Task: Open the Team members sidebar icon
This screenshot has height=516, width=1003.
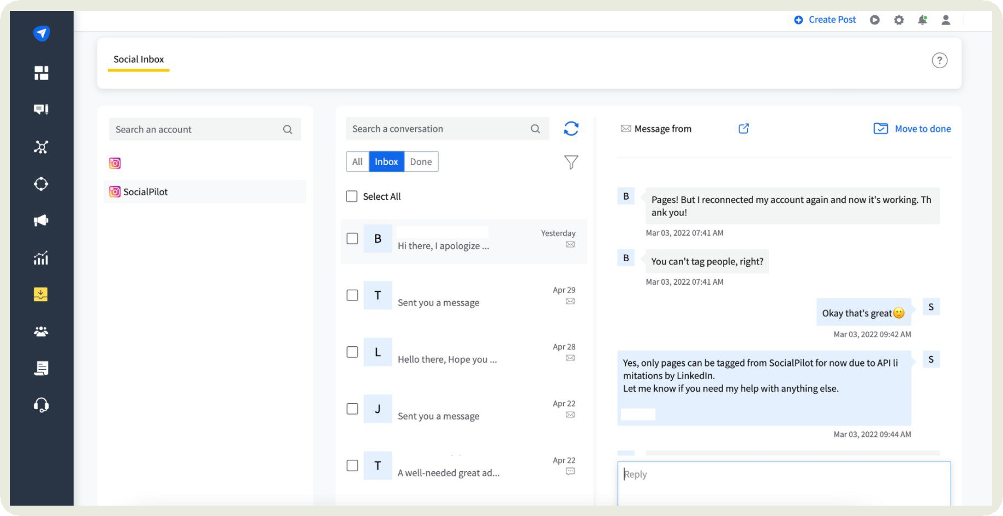Action: click(x=41, y=331)
